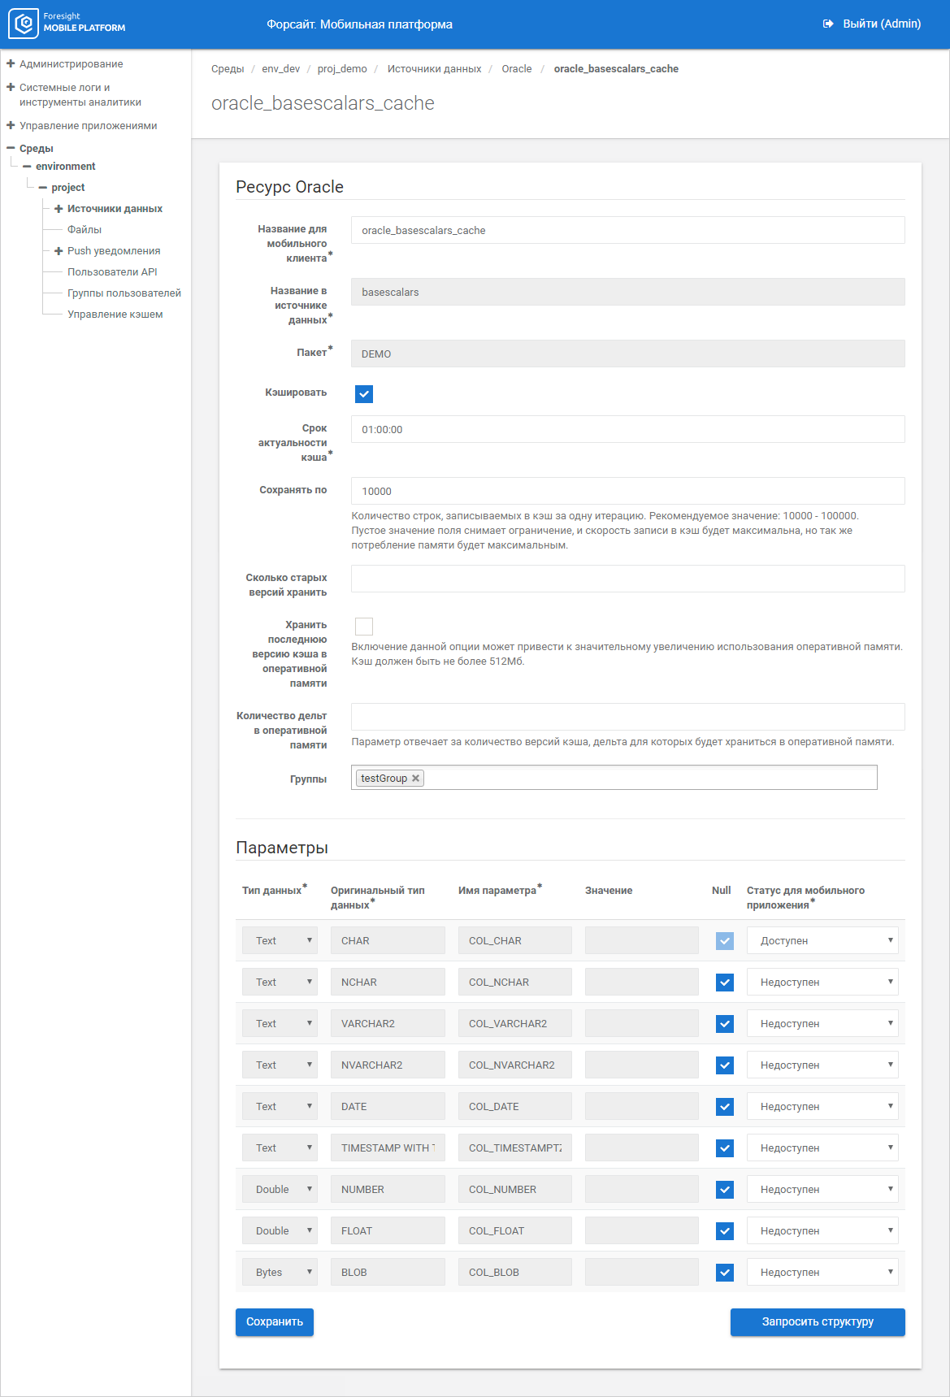Expand Push уведомления plus icon
The width and height of the screenshot is (950, 1397).
(x=59, y=251)
